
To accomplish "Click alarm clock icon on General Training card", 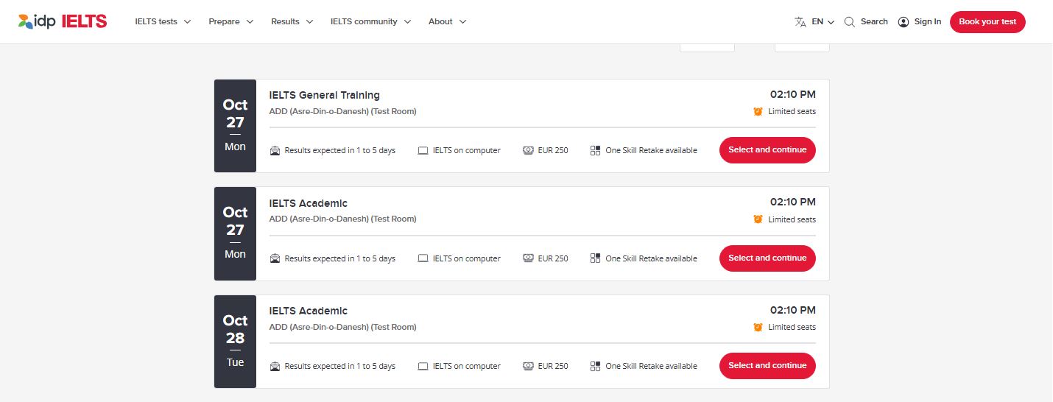I will (x=758, y=112).
